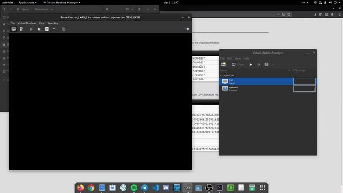Open Telegram from the dock
The image size is (343, 193).
[145, 188]
